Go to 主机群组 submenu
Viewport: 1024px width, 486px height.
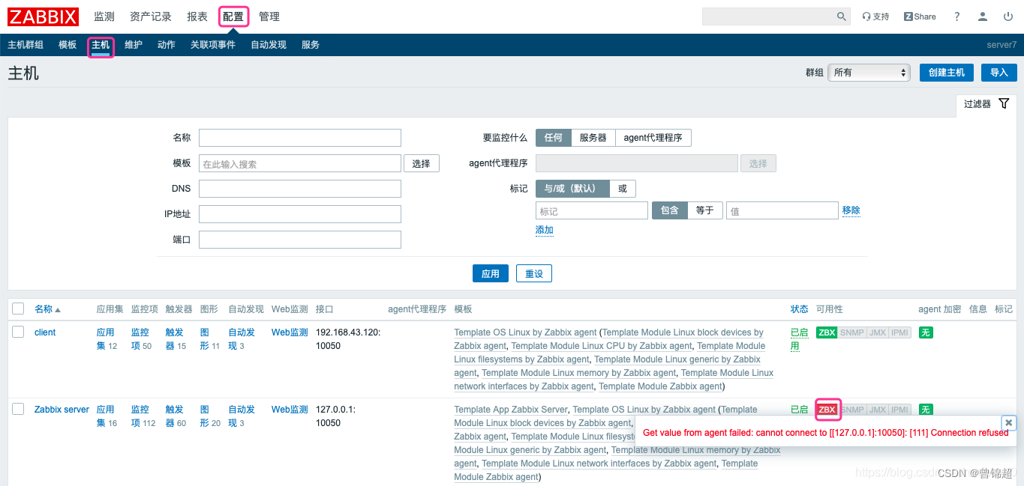click(x=26, y=45)
